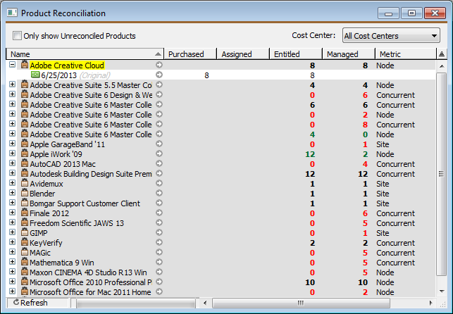Click the product icon for Avidemux
This screenshot has height=314, width=453.
(x=25, y=183)
